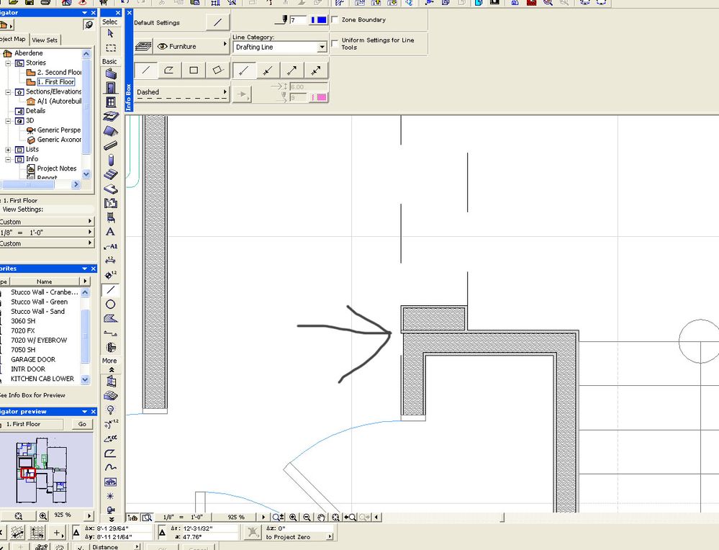This screenshot has width=719, height=550.
Task: Switch to View Sets tab
Action: coord(45,40)
